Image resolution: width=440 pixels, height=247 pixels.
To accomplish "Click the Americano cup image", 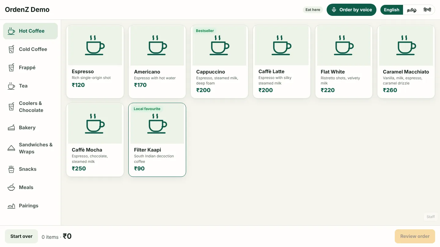I will [157, 45].
